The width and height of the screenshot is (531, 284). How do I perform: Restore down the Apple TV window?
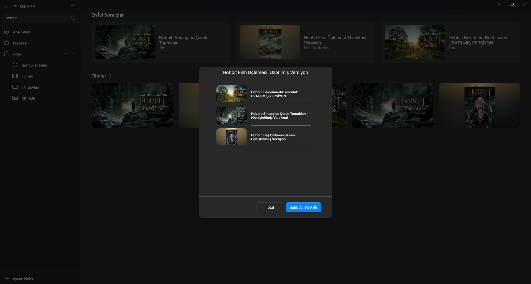tap(512, 4)
